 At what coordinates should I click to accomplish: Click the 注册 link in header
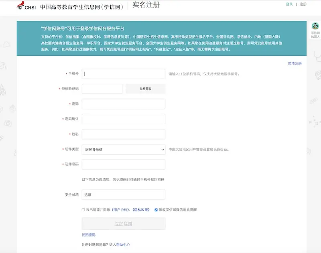(303, 4)
